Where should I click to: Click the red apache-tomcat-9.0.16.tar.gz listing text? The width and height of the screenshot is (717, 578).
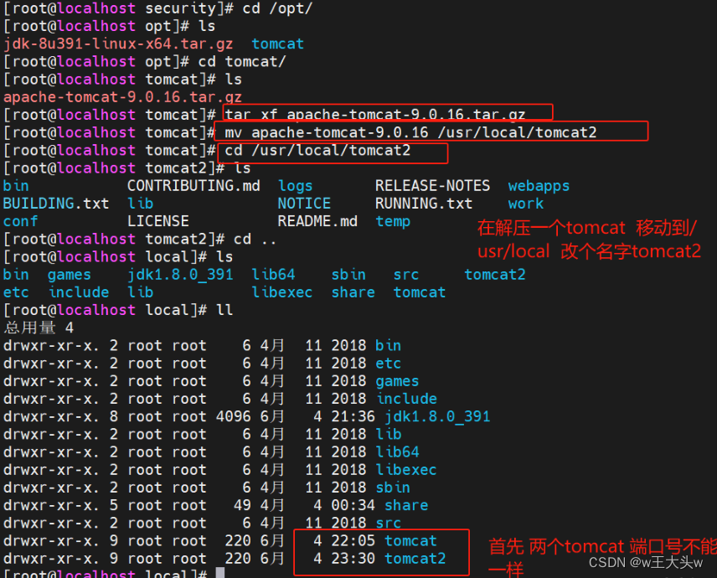(122, 97)
